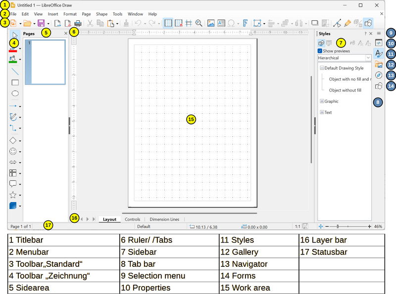Open the Navigator deck in the sidebar
The width and height of the screenshot is (396, 294).
[x=379, y=75]
